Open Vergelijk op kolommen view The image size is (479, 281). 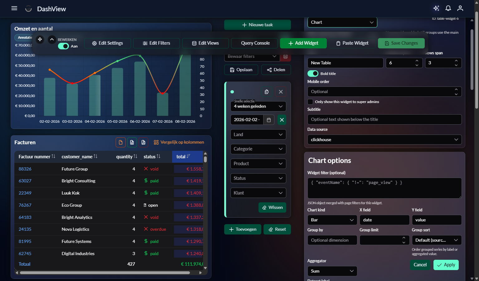179,142
